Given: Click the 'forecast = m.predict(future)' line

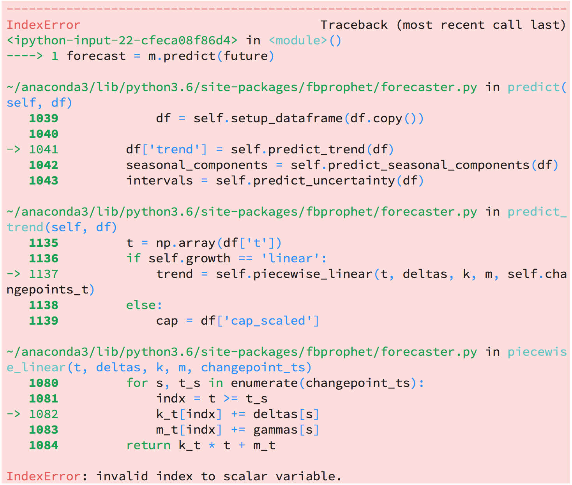Looking at the screenshot, I should point(170,56).
